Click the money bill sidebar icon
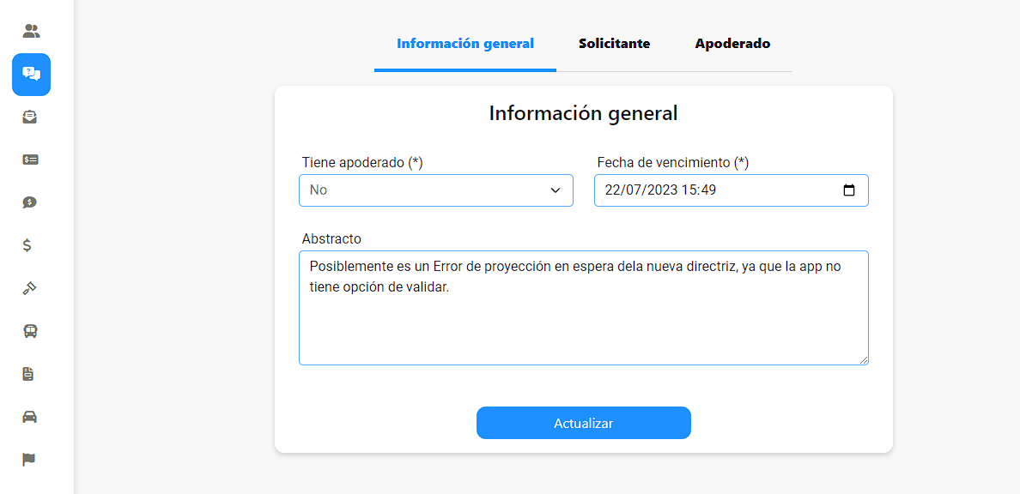This screenshot has width=1020, height=494. pos(30,160)
